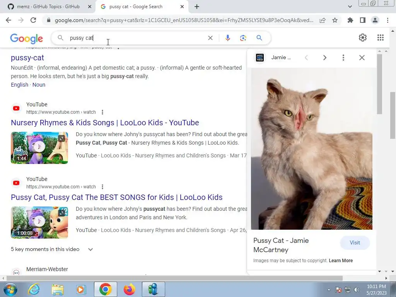Open the Chrome profile avatar
396x297 pixels.
[375, 20]
